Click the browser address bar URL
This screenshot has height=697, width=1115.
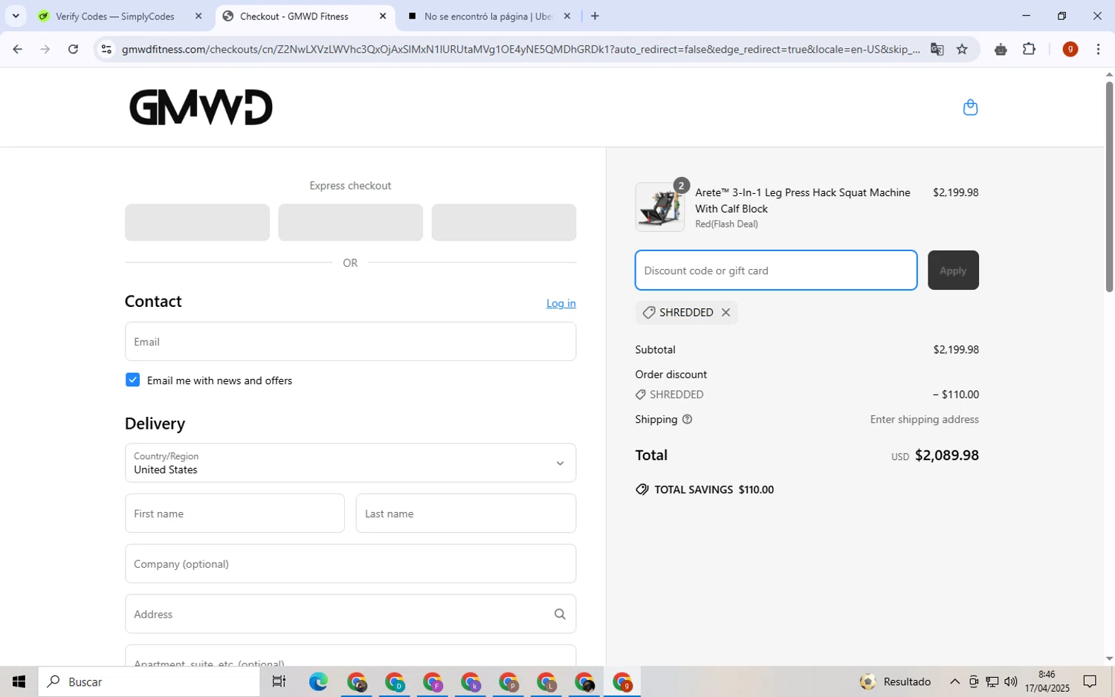(x=520, y=49)
